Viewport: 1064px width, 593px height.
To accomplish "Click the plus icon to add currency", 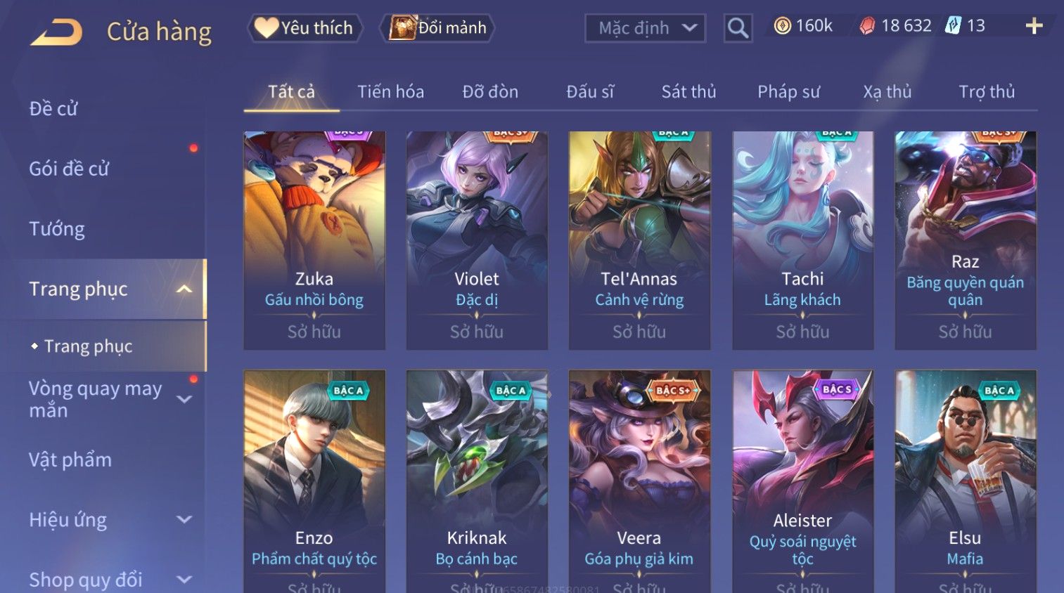I will point(1034,27).
